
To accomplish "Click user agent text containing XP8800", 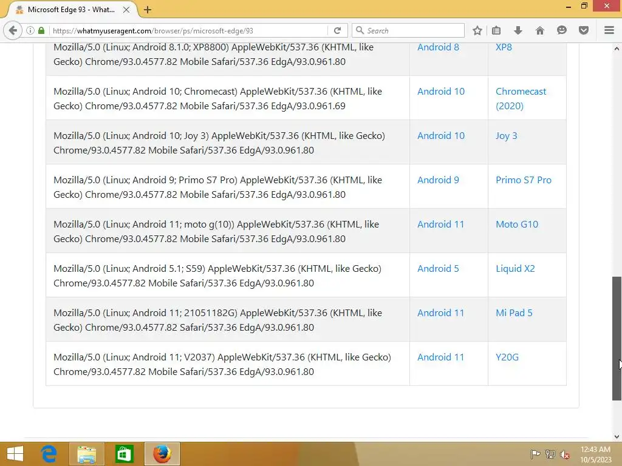I will pos(213,54).
